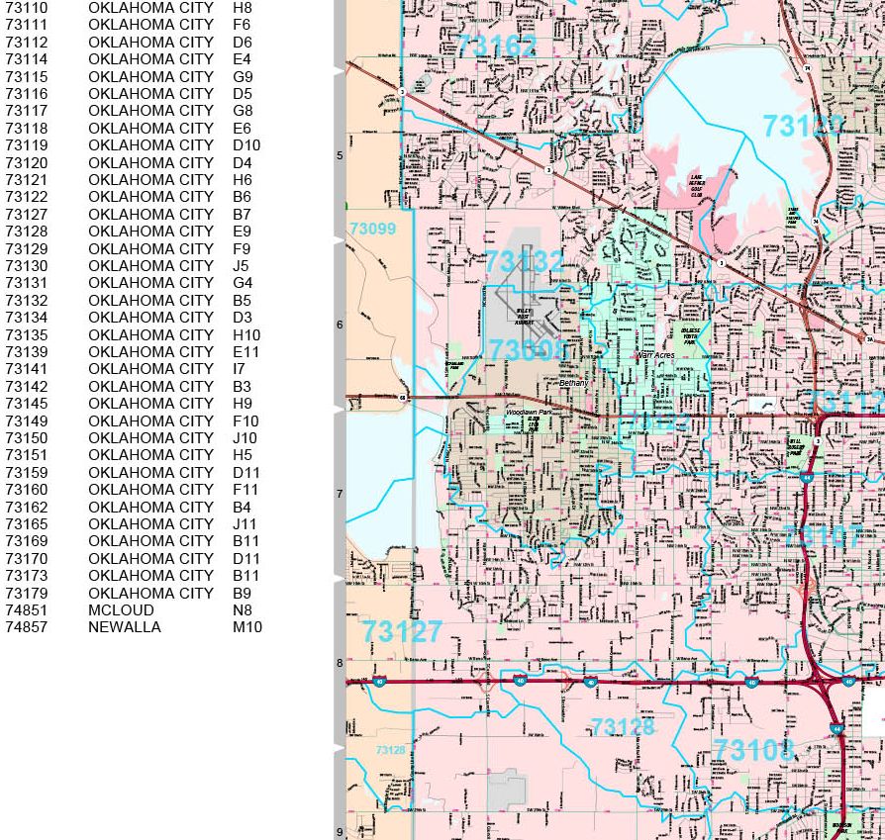Click the 73122 index entry
The image size is (885, 840).
click(27, 197)
